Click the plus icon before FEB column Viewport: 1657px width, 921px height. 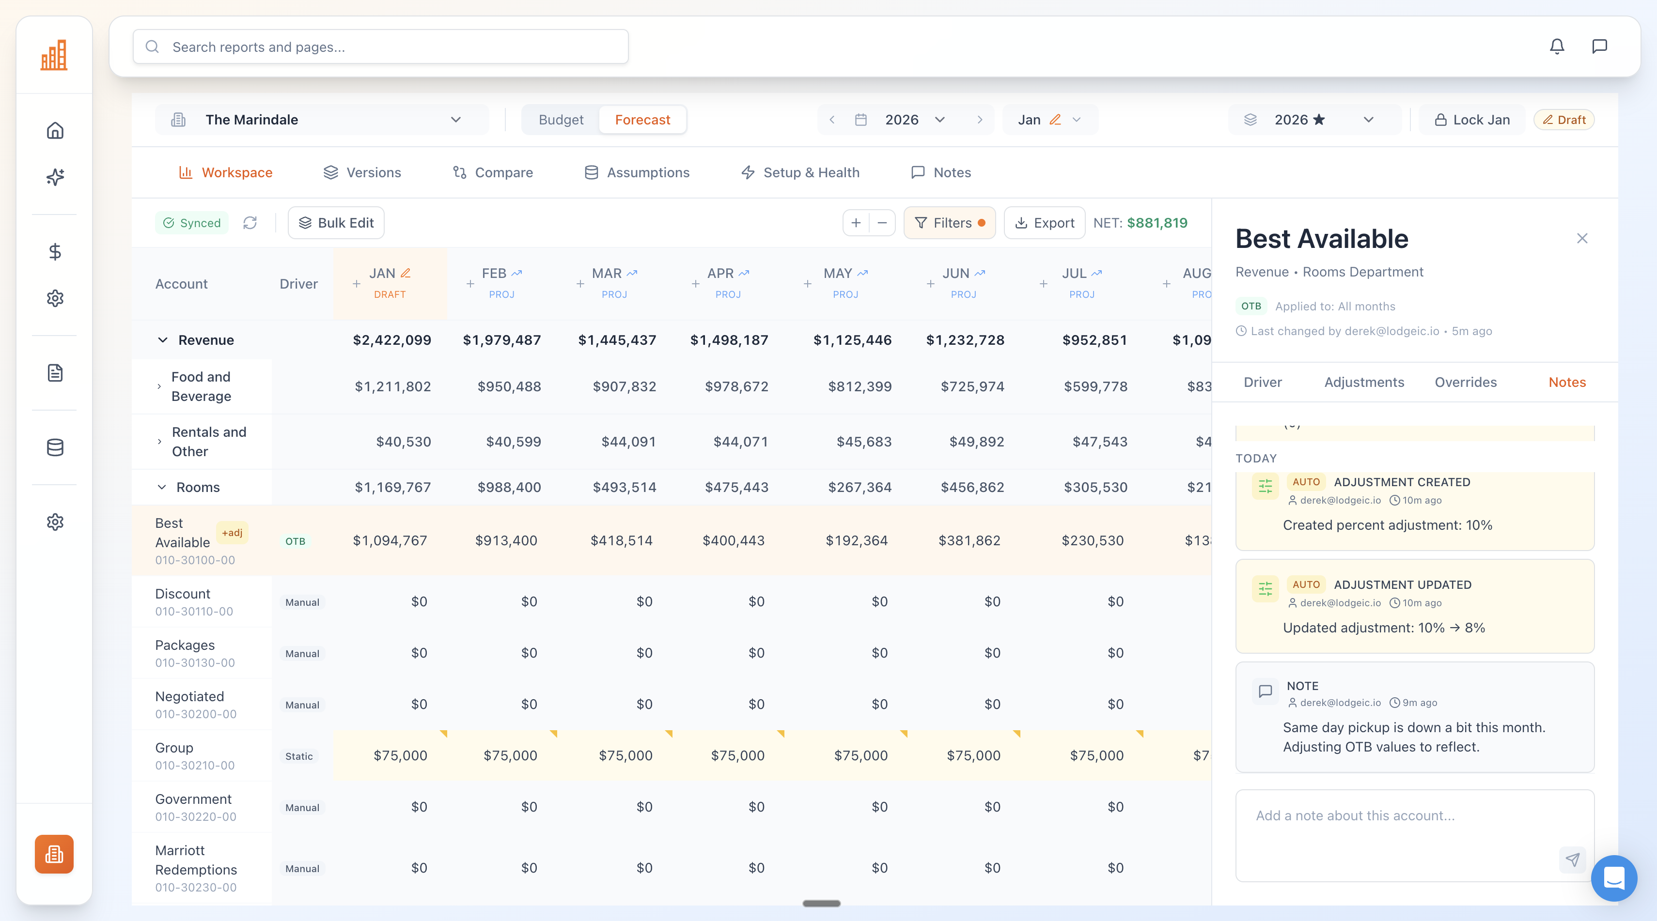470,283
